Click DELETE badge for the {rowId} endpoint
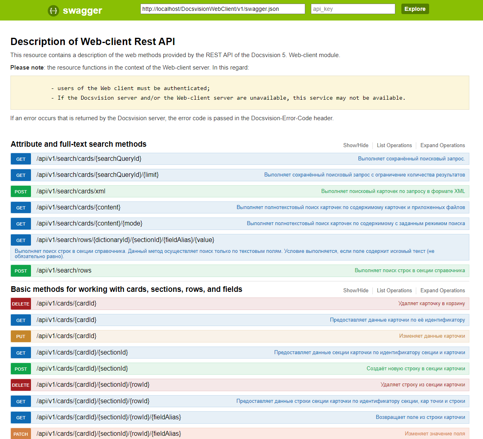 click(x=21, y=385)
